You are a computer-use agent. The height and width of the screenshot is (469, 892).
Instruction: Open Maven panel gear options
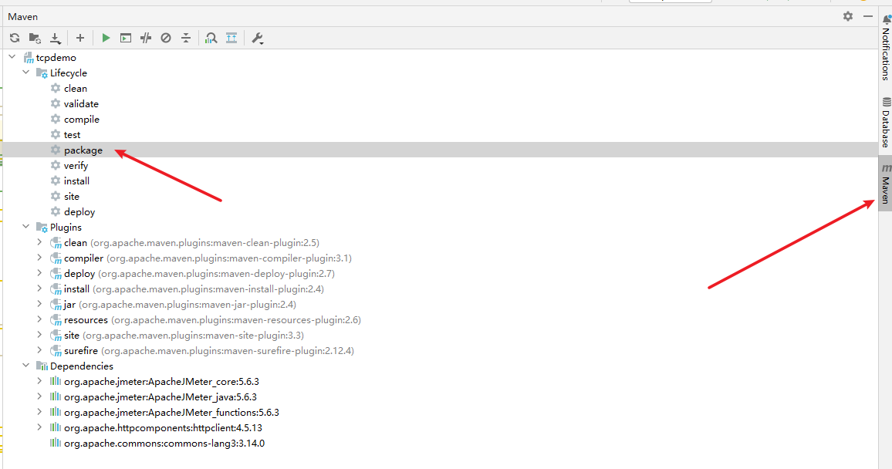(x=848, y=16)
